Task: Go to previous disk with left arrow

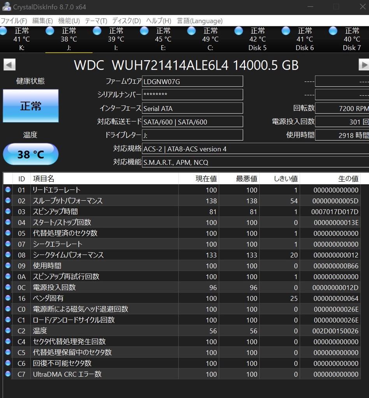Action: pos(9,65)
